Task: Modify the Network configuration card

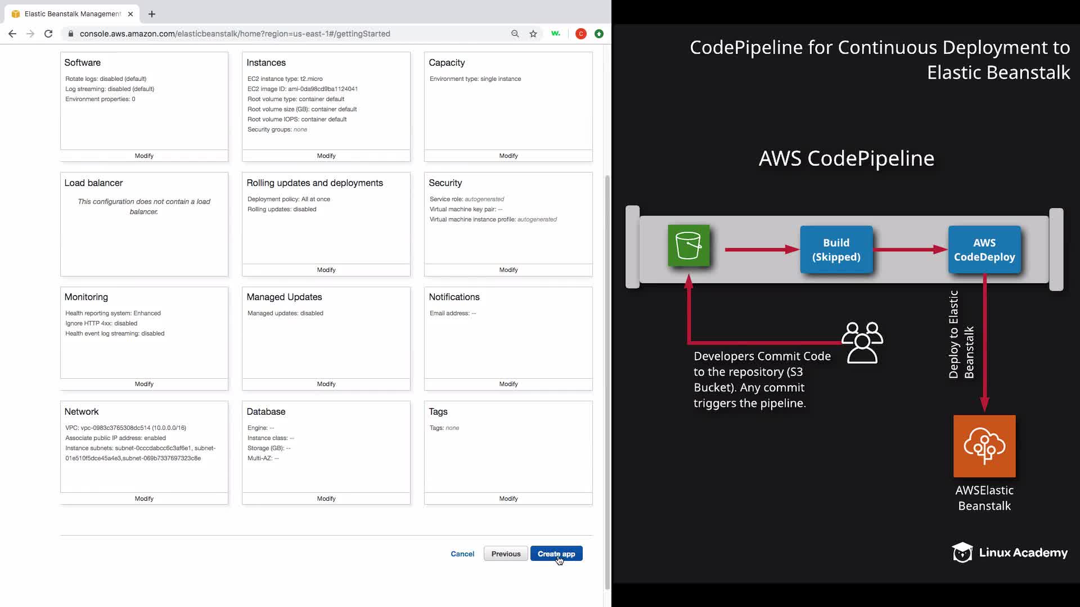Action: click(x=144, y=499)
